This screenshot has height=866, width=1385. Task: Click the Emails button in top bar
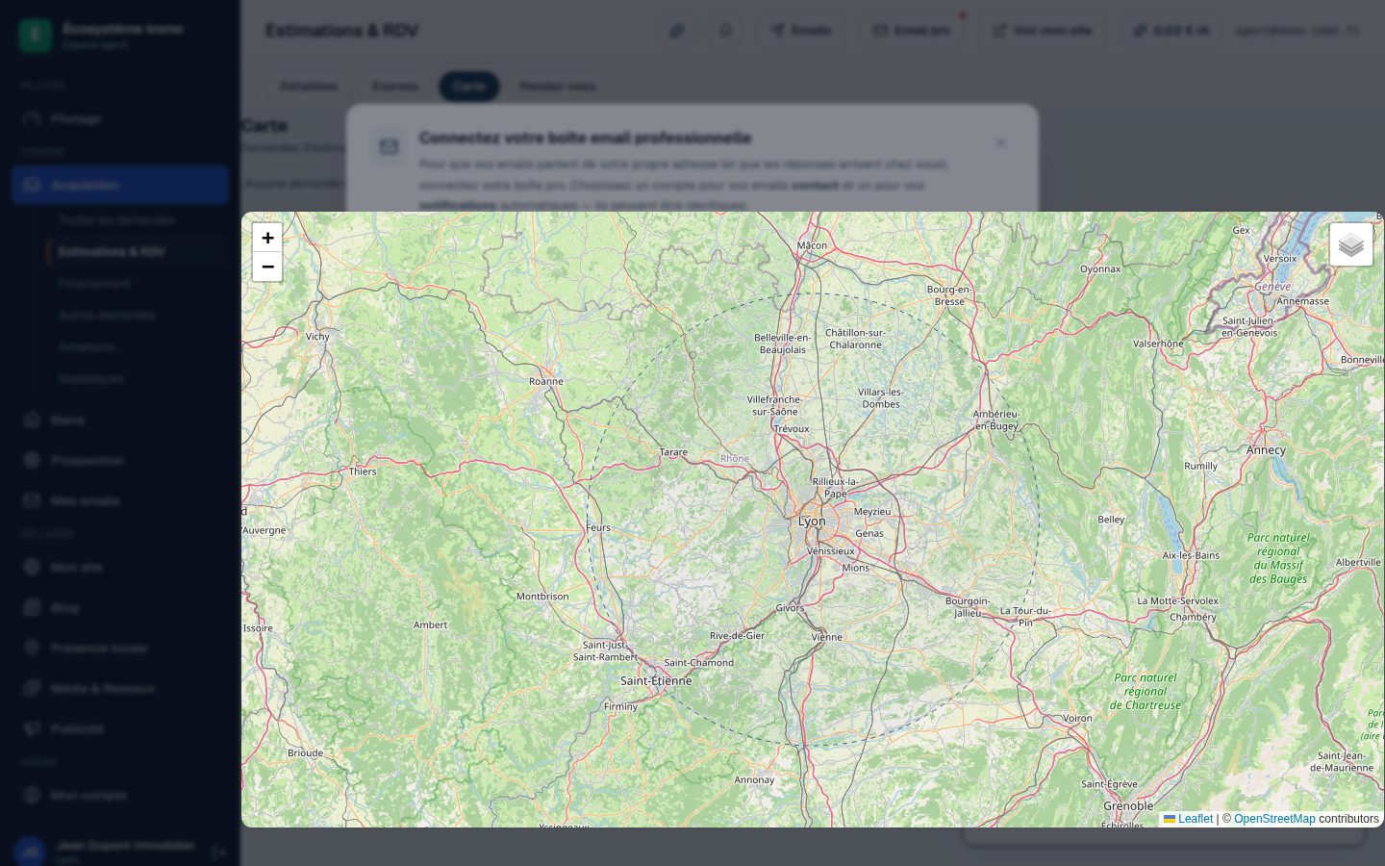(x=800, y=31)
